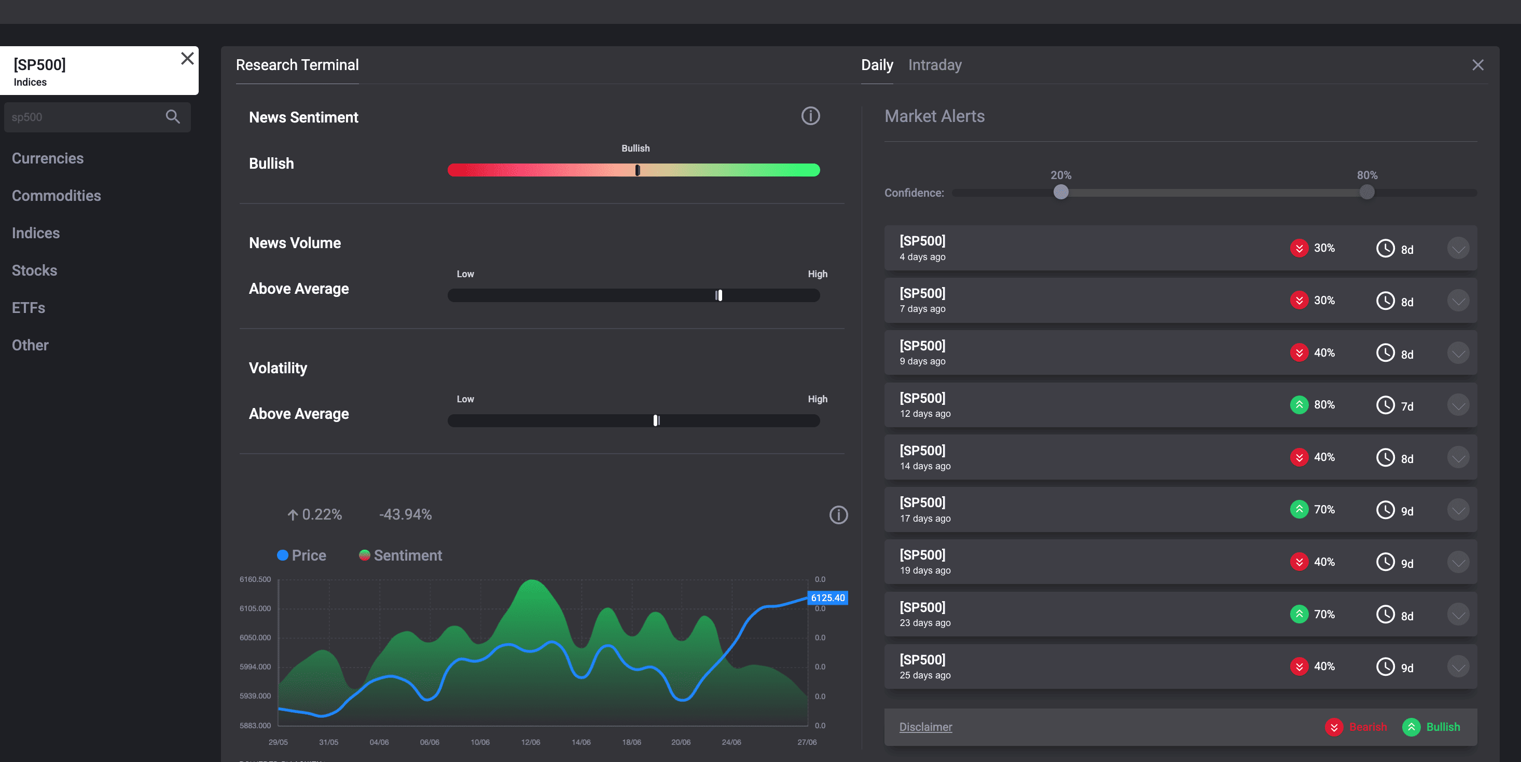1521x762 pixels.
Task: Click the News Sentiment gradient bar marker
Action: click(x=637, y=170)
